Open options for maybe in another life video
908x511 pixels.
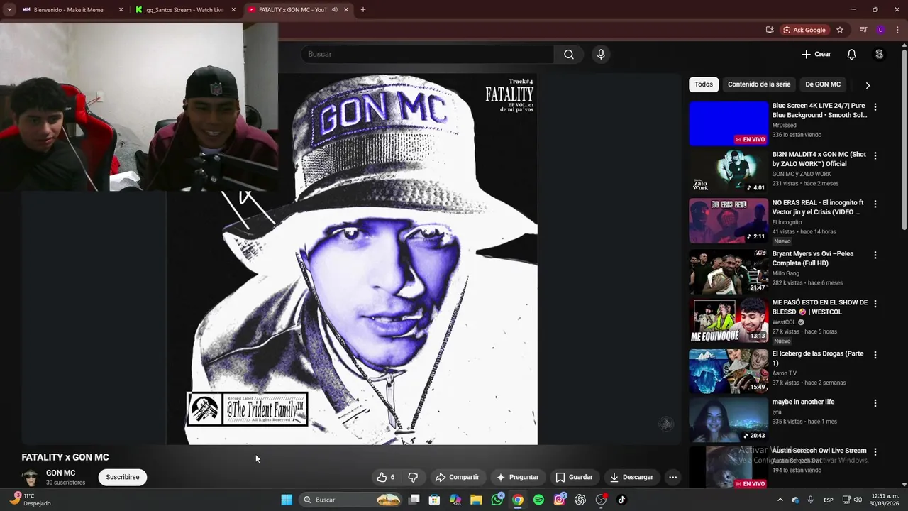(x=875, y=403)
